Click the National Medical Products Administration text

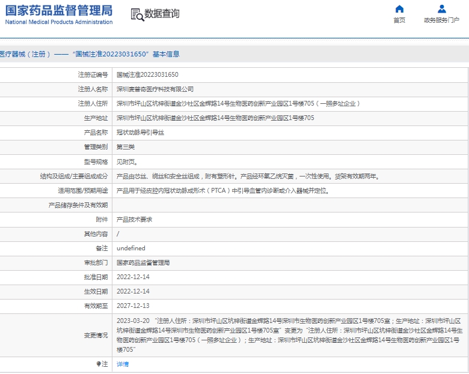coord(59,22)
